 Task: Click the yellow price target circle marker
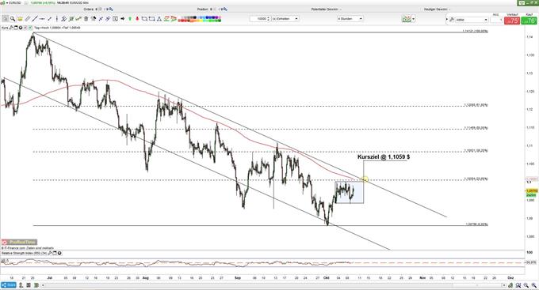click(365, 179)
